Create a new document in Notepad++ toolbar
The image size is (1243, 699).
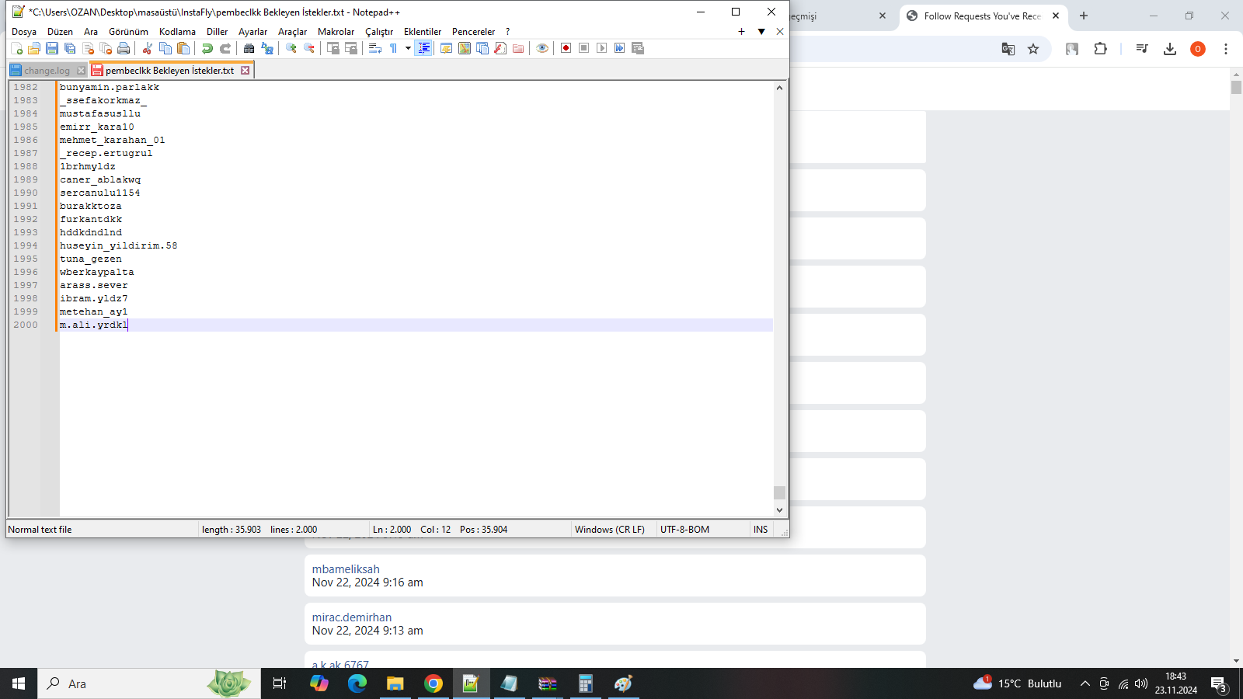[x=16, y=48]
